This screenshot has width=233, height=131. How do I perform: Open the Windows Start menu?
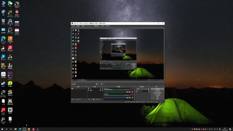pyautogui.click(x=2, y=129)
